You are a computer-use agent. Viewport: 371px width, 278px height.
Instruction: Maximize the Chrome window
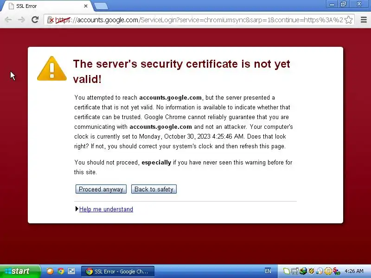343,4
